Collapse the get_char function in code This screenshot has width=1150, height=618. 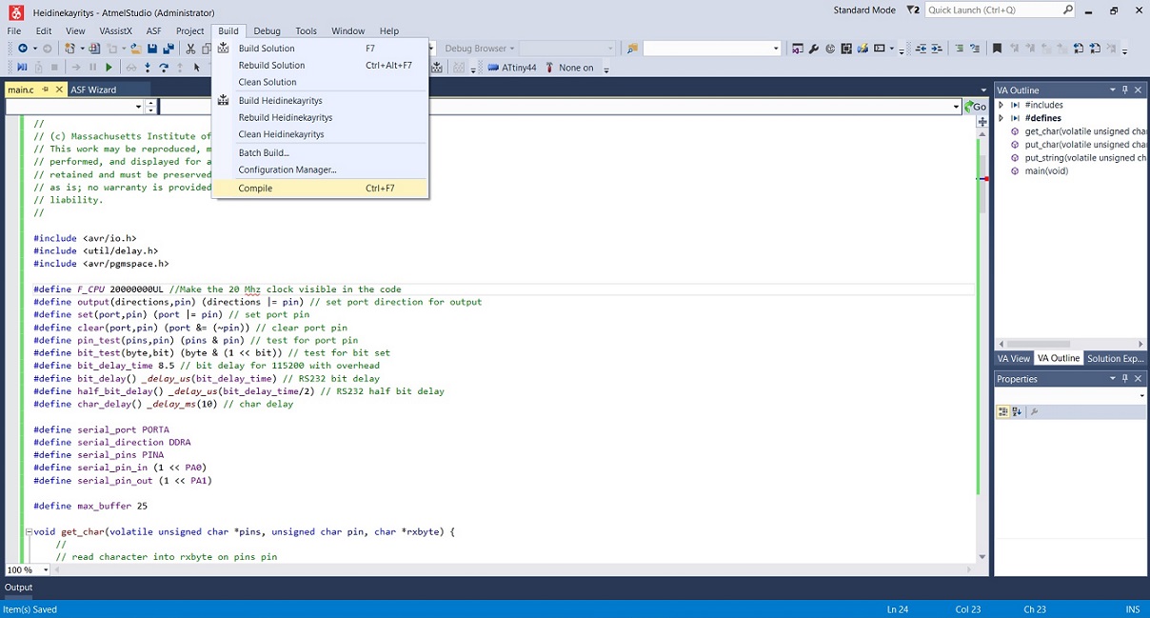click(x=28, y=531)
